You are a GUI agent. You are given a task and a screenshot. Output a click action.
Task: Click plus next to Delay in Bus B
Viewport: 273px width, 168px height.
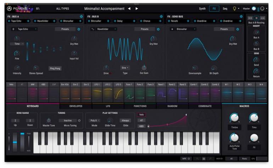134,21
